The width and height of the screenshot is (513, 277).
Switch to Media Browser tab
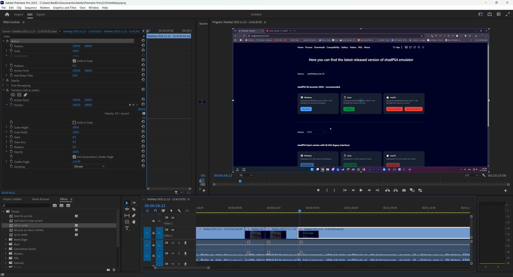coord(41,199)
